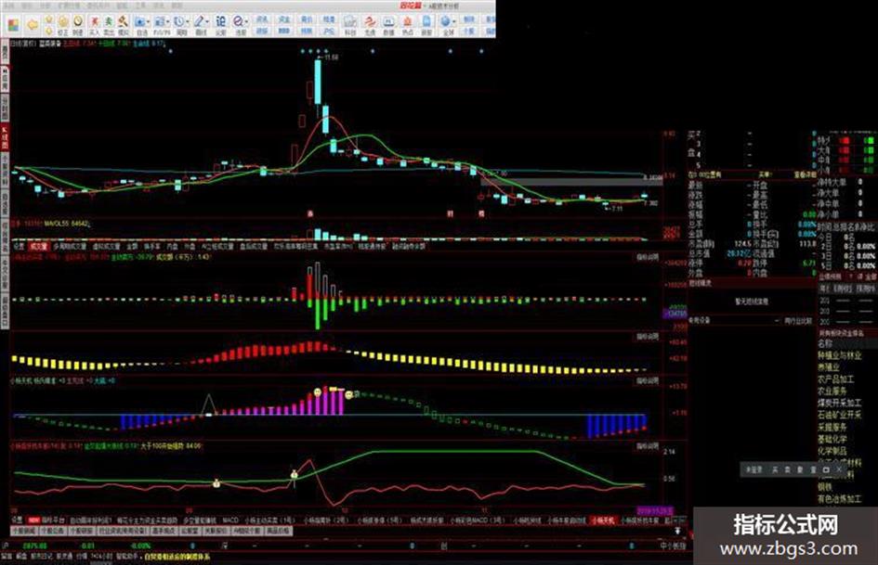Image resolution: width=878 pixels, height=565 pixels.
Task: Click the 种植业与林业 sector row
Action: pos(839,355)
